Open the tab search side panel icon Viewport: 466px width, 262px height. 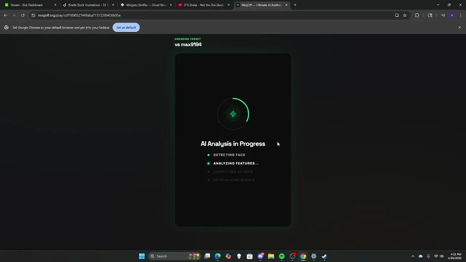pyautogui.click(x=430, y=15)
